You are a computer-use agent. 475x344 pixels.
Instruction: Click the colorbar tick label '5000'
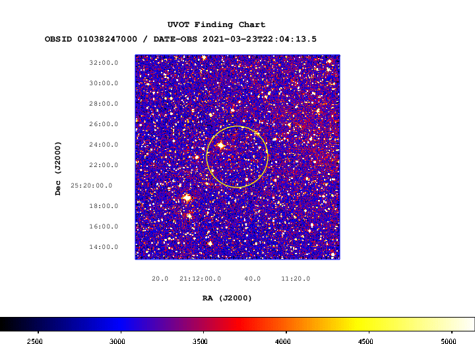(448, 341)
